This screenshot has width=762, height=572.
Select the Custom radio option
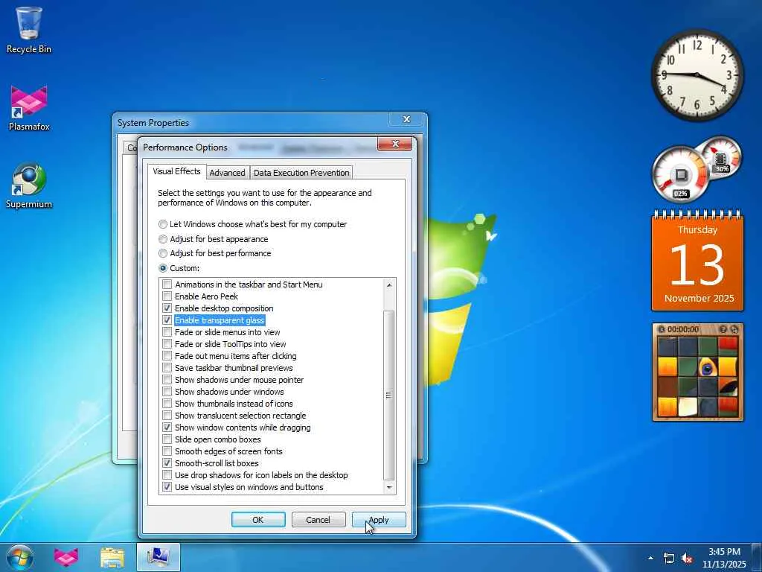[x=163, y=268]
